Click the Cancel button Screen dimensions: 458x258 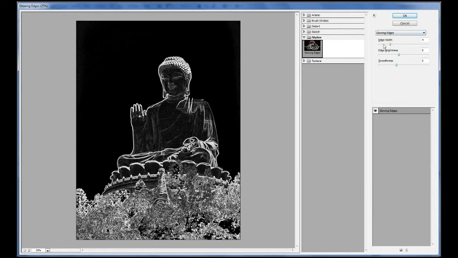[405, 23]
